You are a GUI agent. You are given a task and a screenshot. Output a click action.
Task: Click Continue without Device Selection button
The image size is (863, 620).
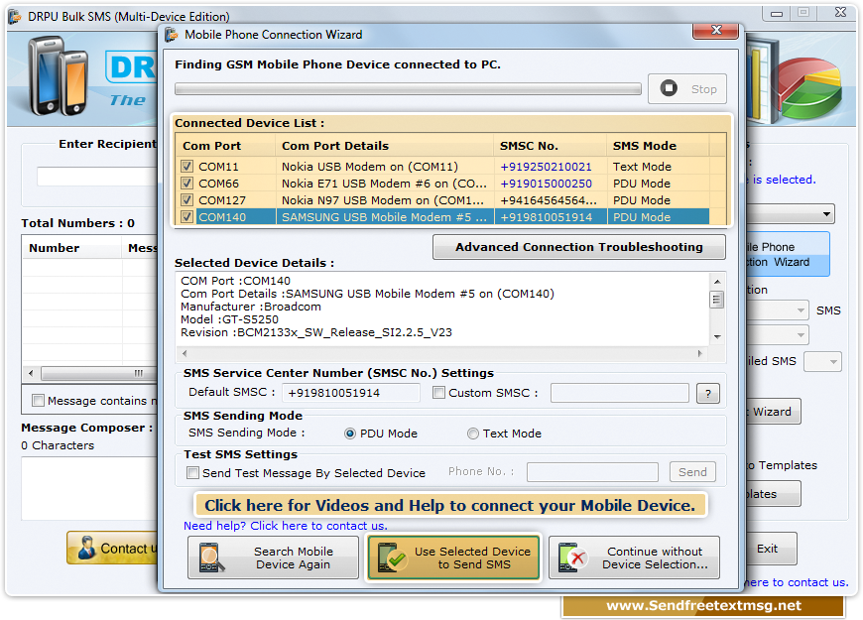[x=634, y=558]
